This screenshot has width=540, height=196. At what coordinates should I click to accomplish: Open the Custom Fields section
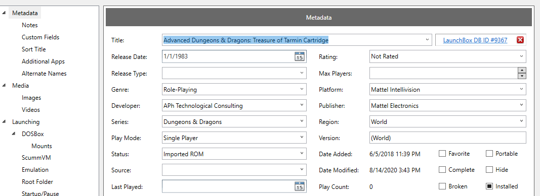click(x=40, y=37)
